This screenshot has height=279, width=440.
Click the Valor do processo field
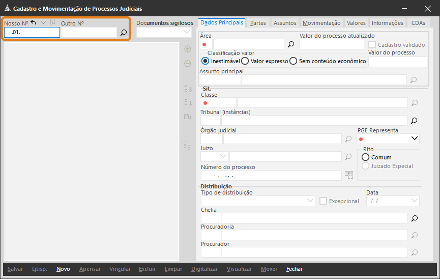click(x=397, y=62)
